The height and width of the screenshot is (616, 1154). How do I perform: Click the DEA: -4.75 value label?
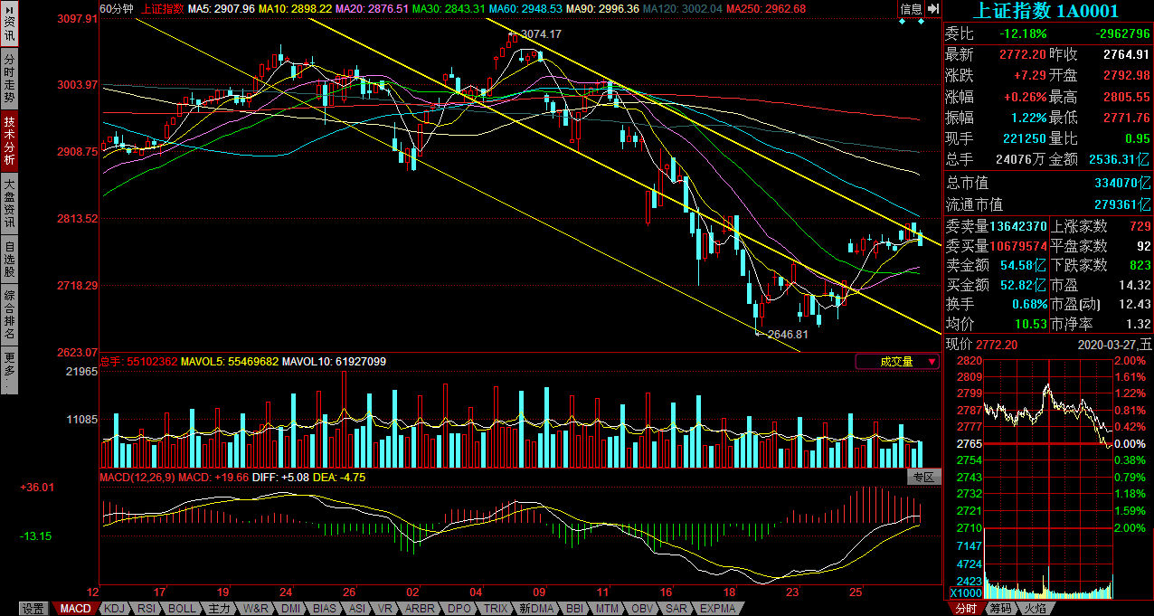[338, 477]
